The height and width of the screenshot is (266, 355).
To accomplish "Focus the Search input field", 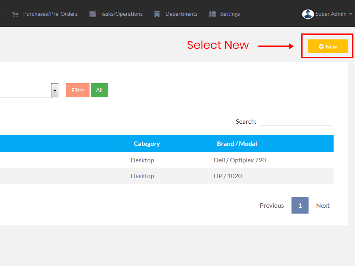I will pyautogui.click(x=295, y=121).
